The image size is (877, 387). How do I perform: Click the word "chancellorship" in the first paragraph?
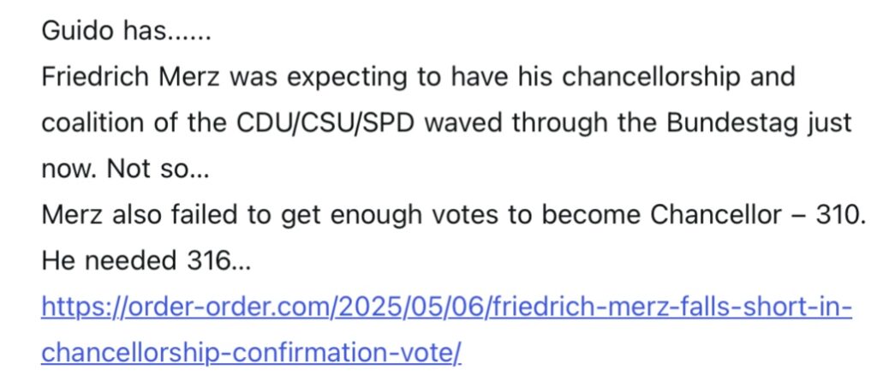[650, 76]
